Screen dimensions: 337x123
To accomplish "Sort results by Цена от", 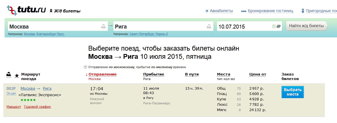I will pos(257,74).
